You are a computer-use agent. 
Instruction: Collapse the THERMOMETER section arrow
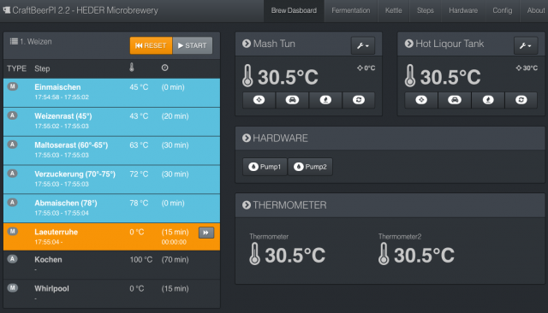tap(247, 205)
